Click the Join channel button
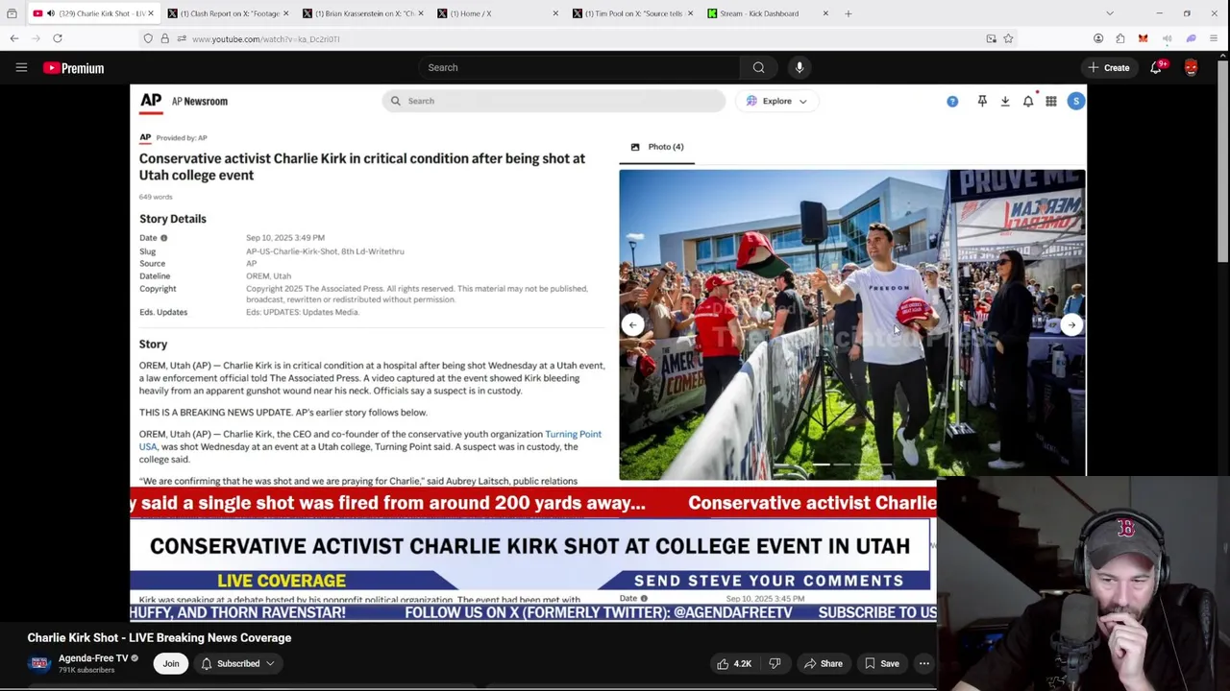The image size is (1230, 691). pos(170,663)
